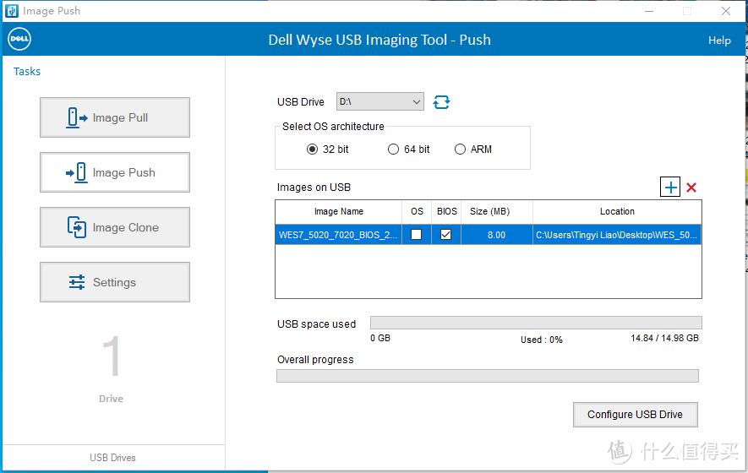Open the Help menu

(719, 41)
